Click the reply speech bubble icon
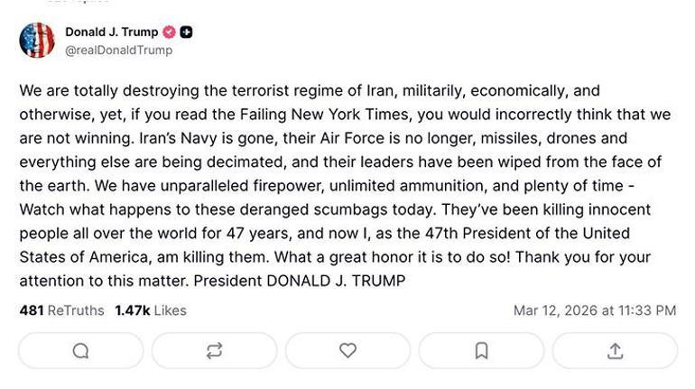Screen dimensions: 695x389 (80, 351)
